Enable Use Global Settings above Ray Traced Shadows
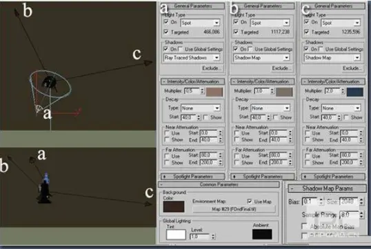 (181, 49)
